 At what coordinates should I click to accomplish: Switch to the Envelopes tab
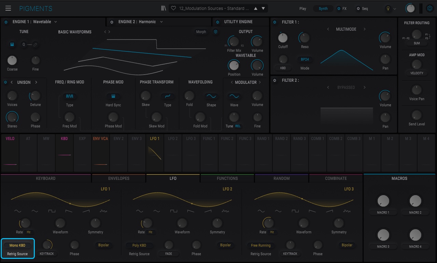click(119, 178)
